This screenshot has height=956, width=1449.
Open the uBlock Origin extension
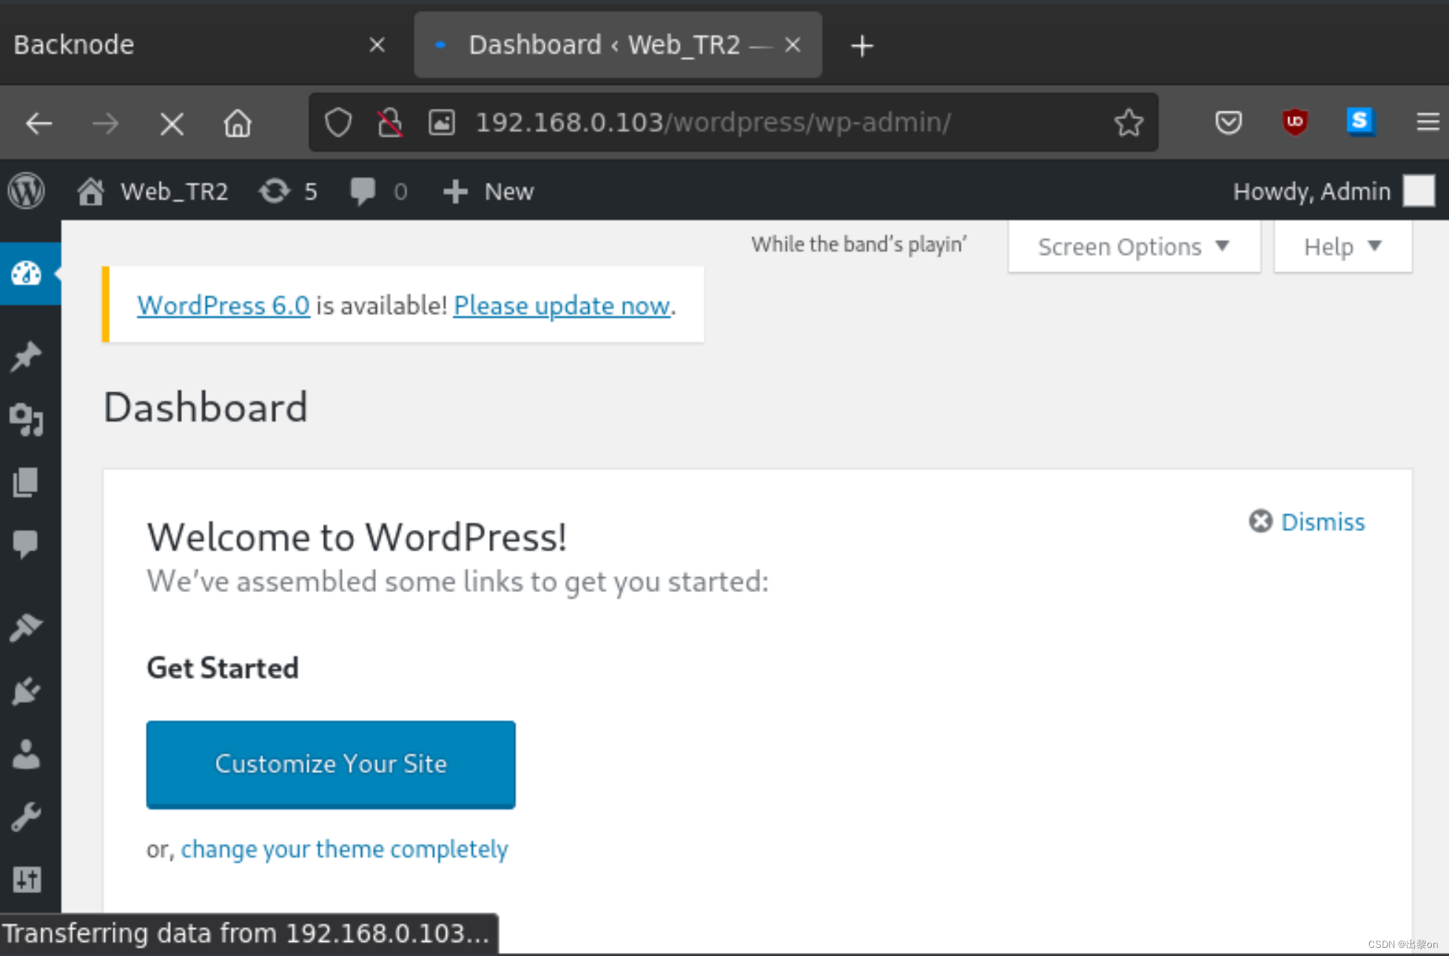1294,122
